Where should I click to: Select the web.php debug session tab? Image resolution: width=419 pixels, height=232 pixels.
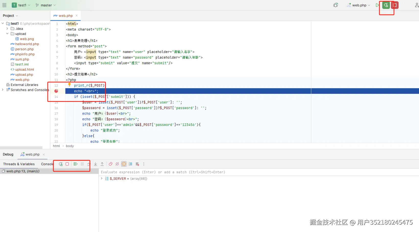[x=32, y=154]
